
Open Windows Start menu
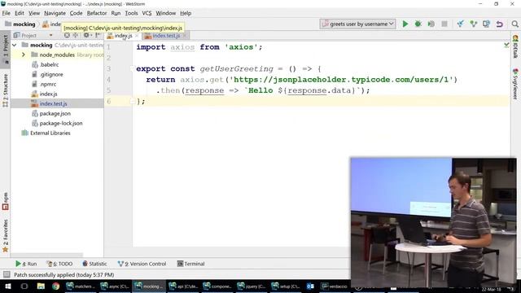[8, 286]
